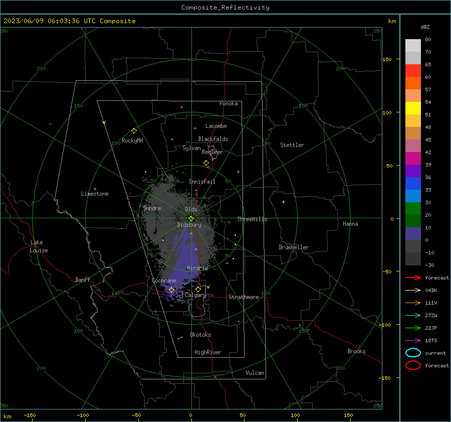Screen dimensions: 451x422
Task: Click the cyan 27ZW arrow icon
Action: point(413,316)
